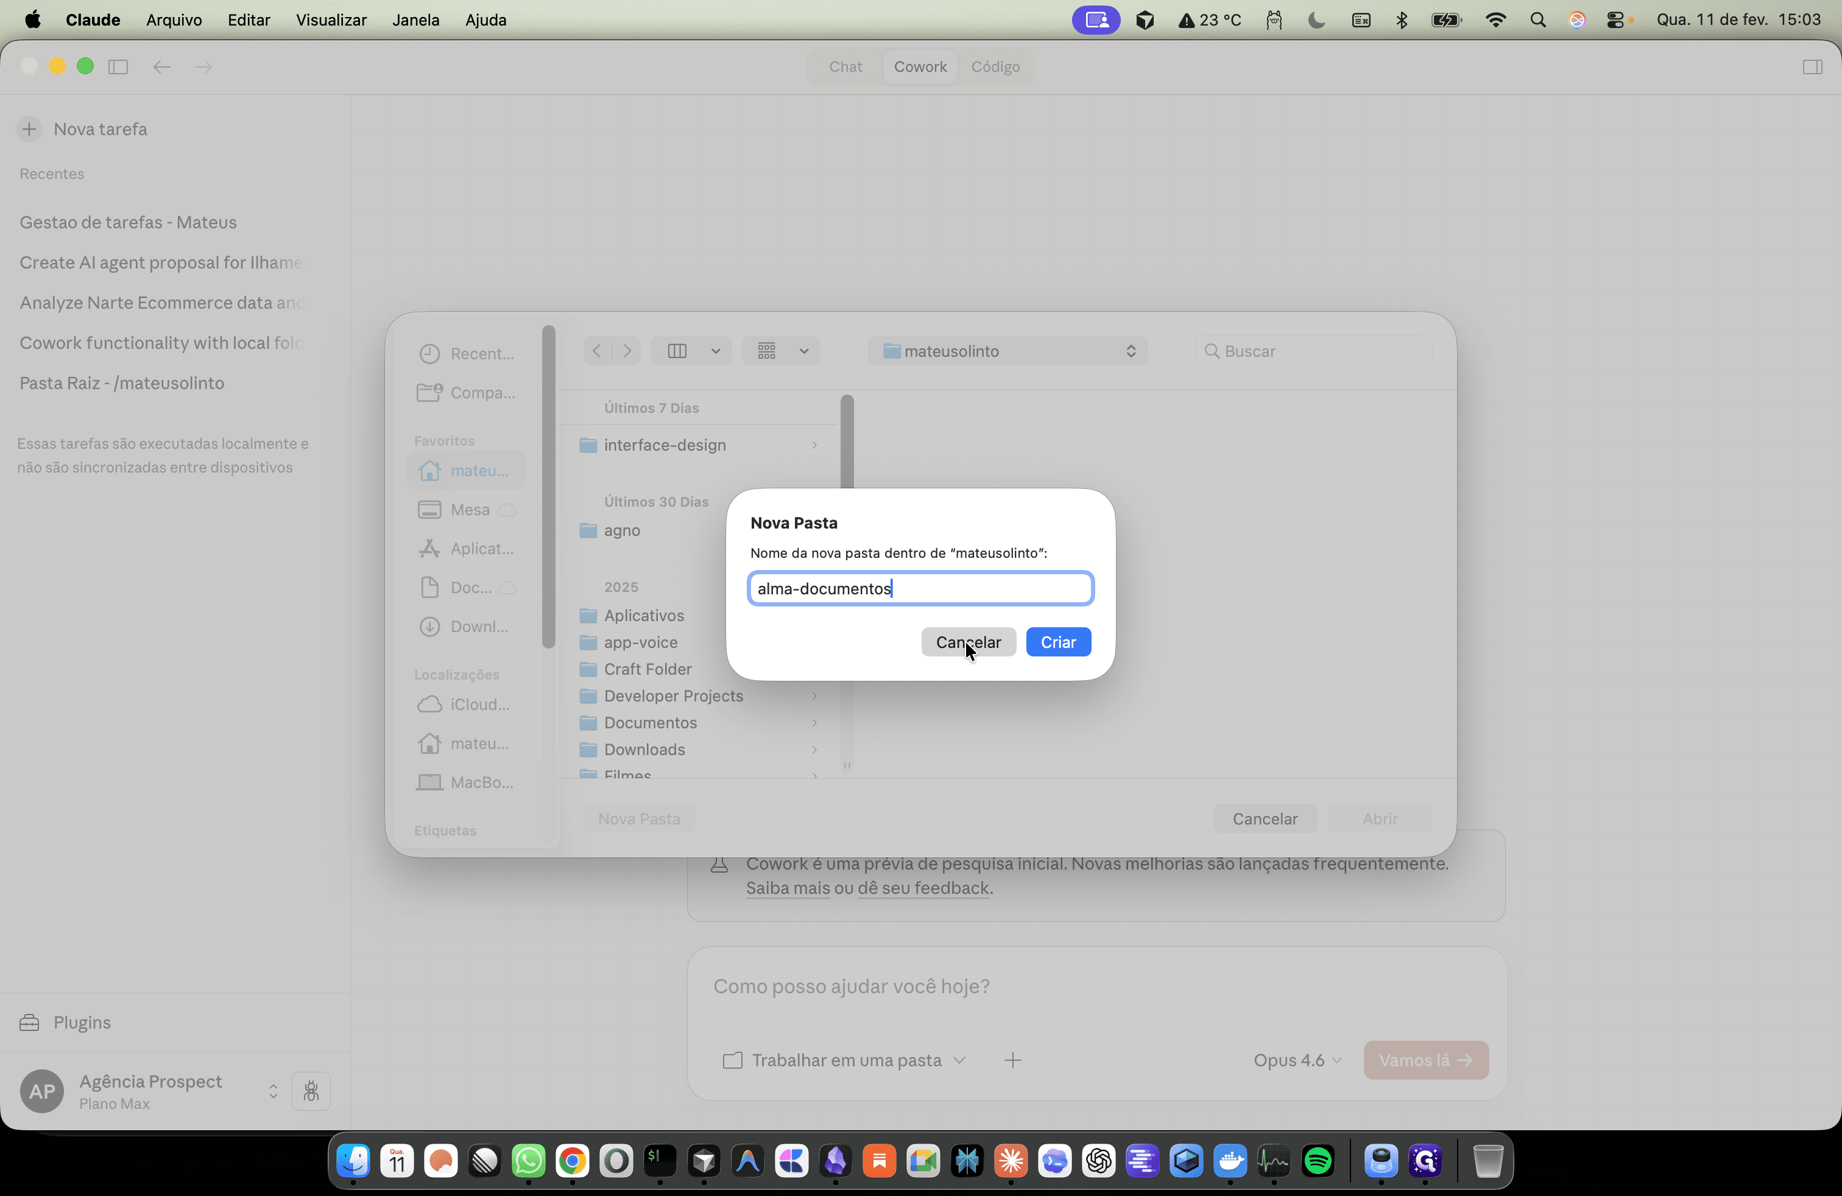This screenshot has width=1842, height=1196.
Task: Open the right panel toggle icon
Action: (1813, 66)
